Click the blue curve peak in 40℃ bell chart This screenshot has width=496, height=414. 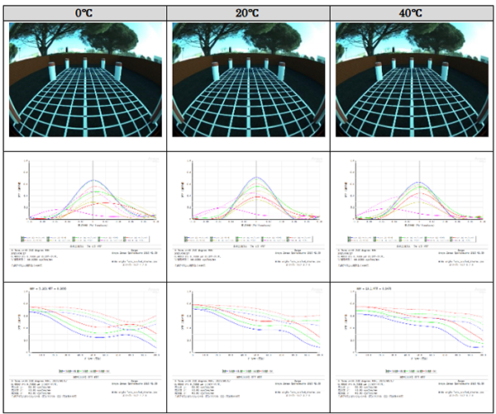pyautogui.click(x=419, y=182)
